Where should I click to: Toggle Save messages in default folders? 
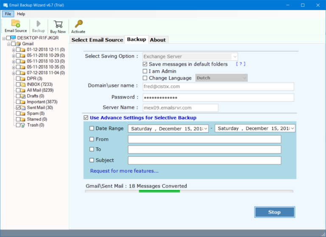145,64
